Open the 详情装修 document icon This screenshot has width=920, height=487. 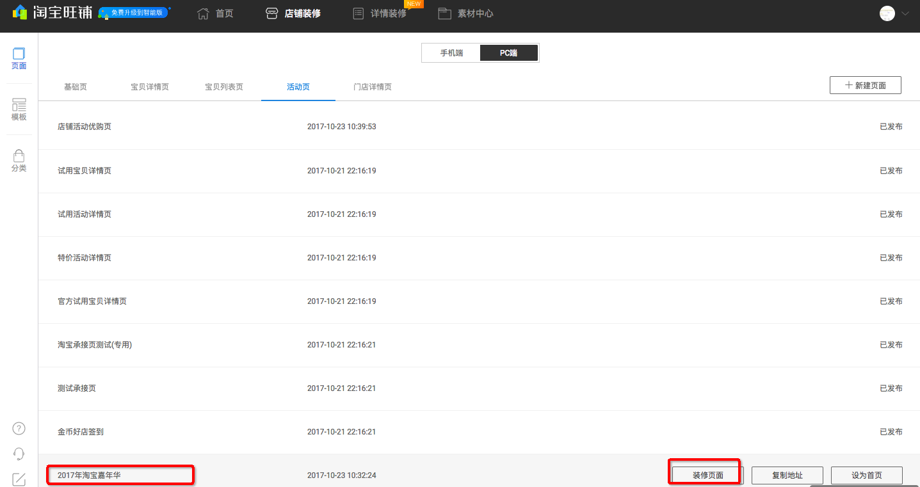click(x=359, y=13)
